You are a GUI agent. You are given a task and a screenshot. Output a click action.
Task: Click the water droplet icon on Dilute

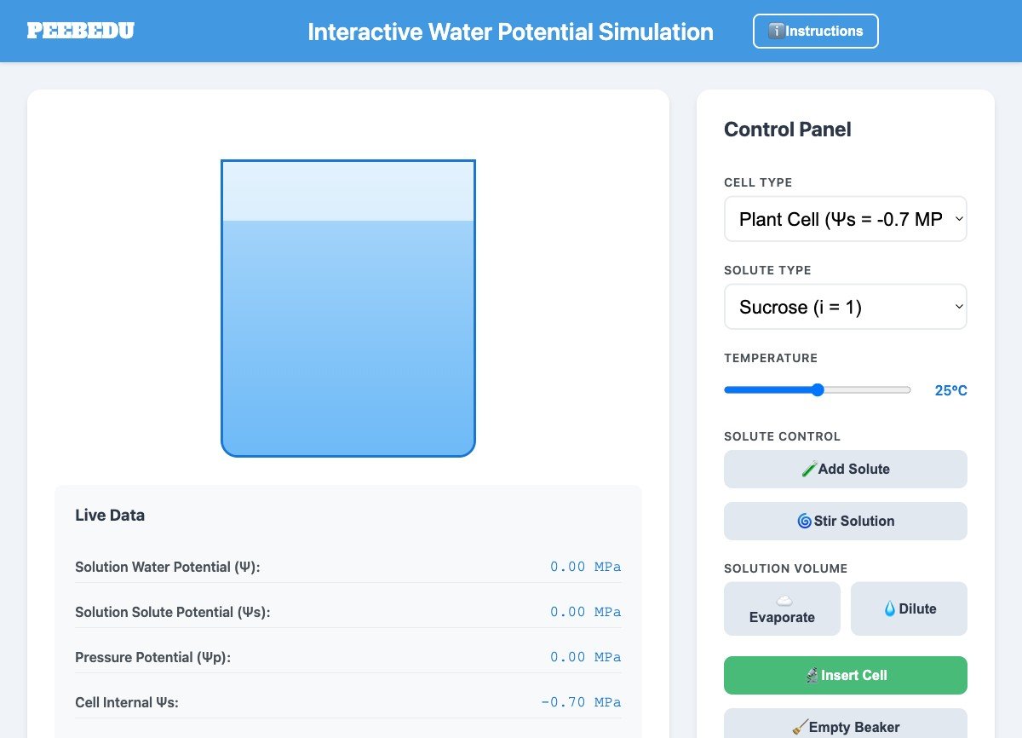[x=889, y=608]
